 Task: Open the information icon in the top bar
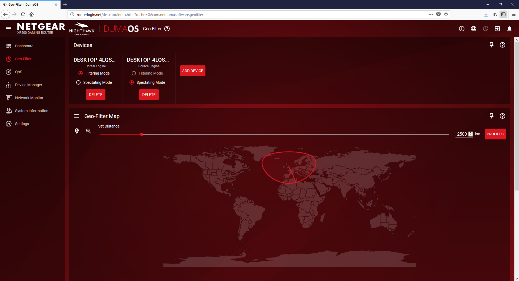tap(462, 29)
